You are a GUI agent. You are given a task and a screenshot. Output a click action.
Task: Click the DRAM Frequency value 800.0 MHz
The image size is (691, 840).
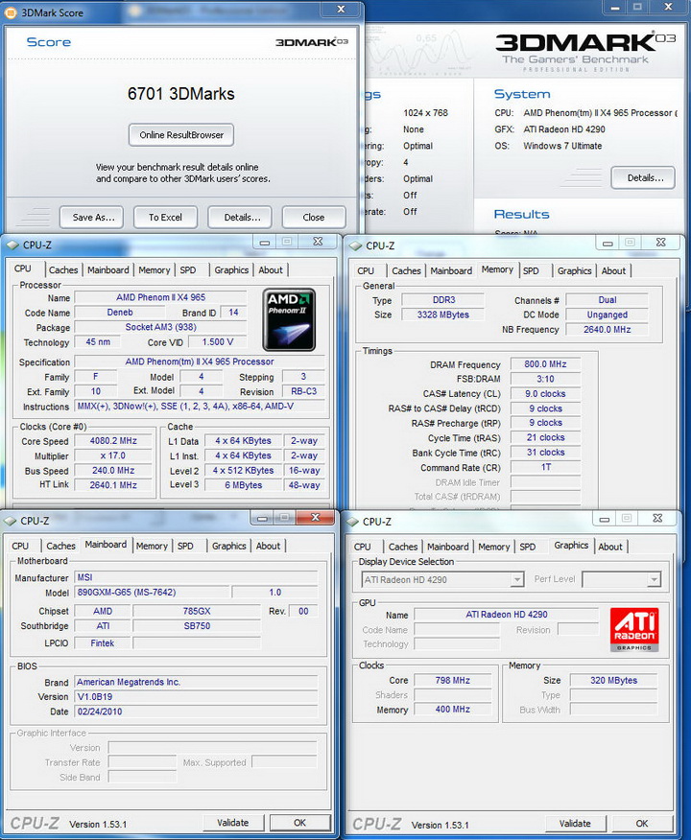click(545, 364)
